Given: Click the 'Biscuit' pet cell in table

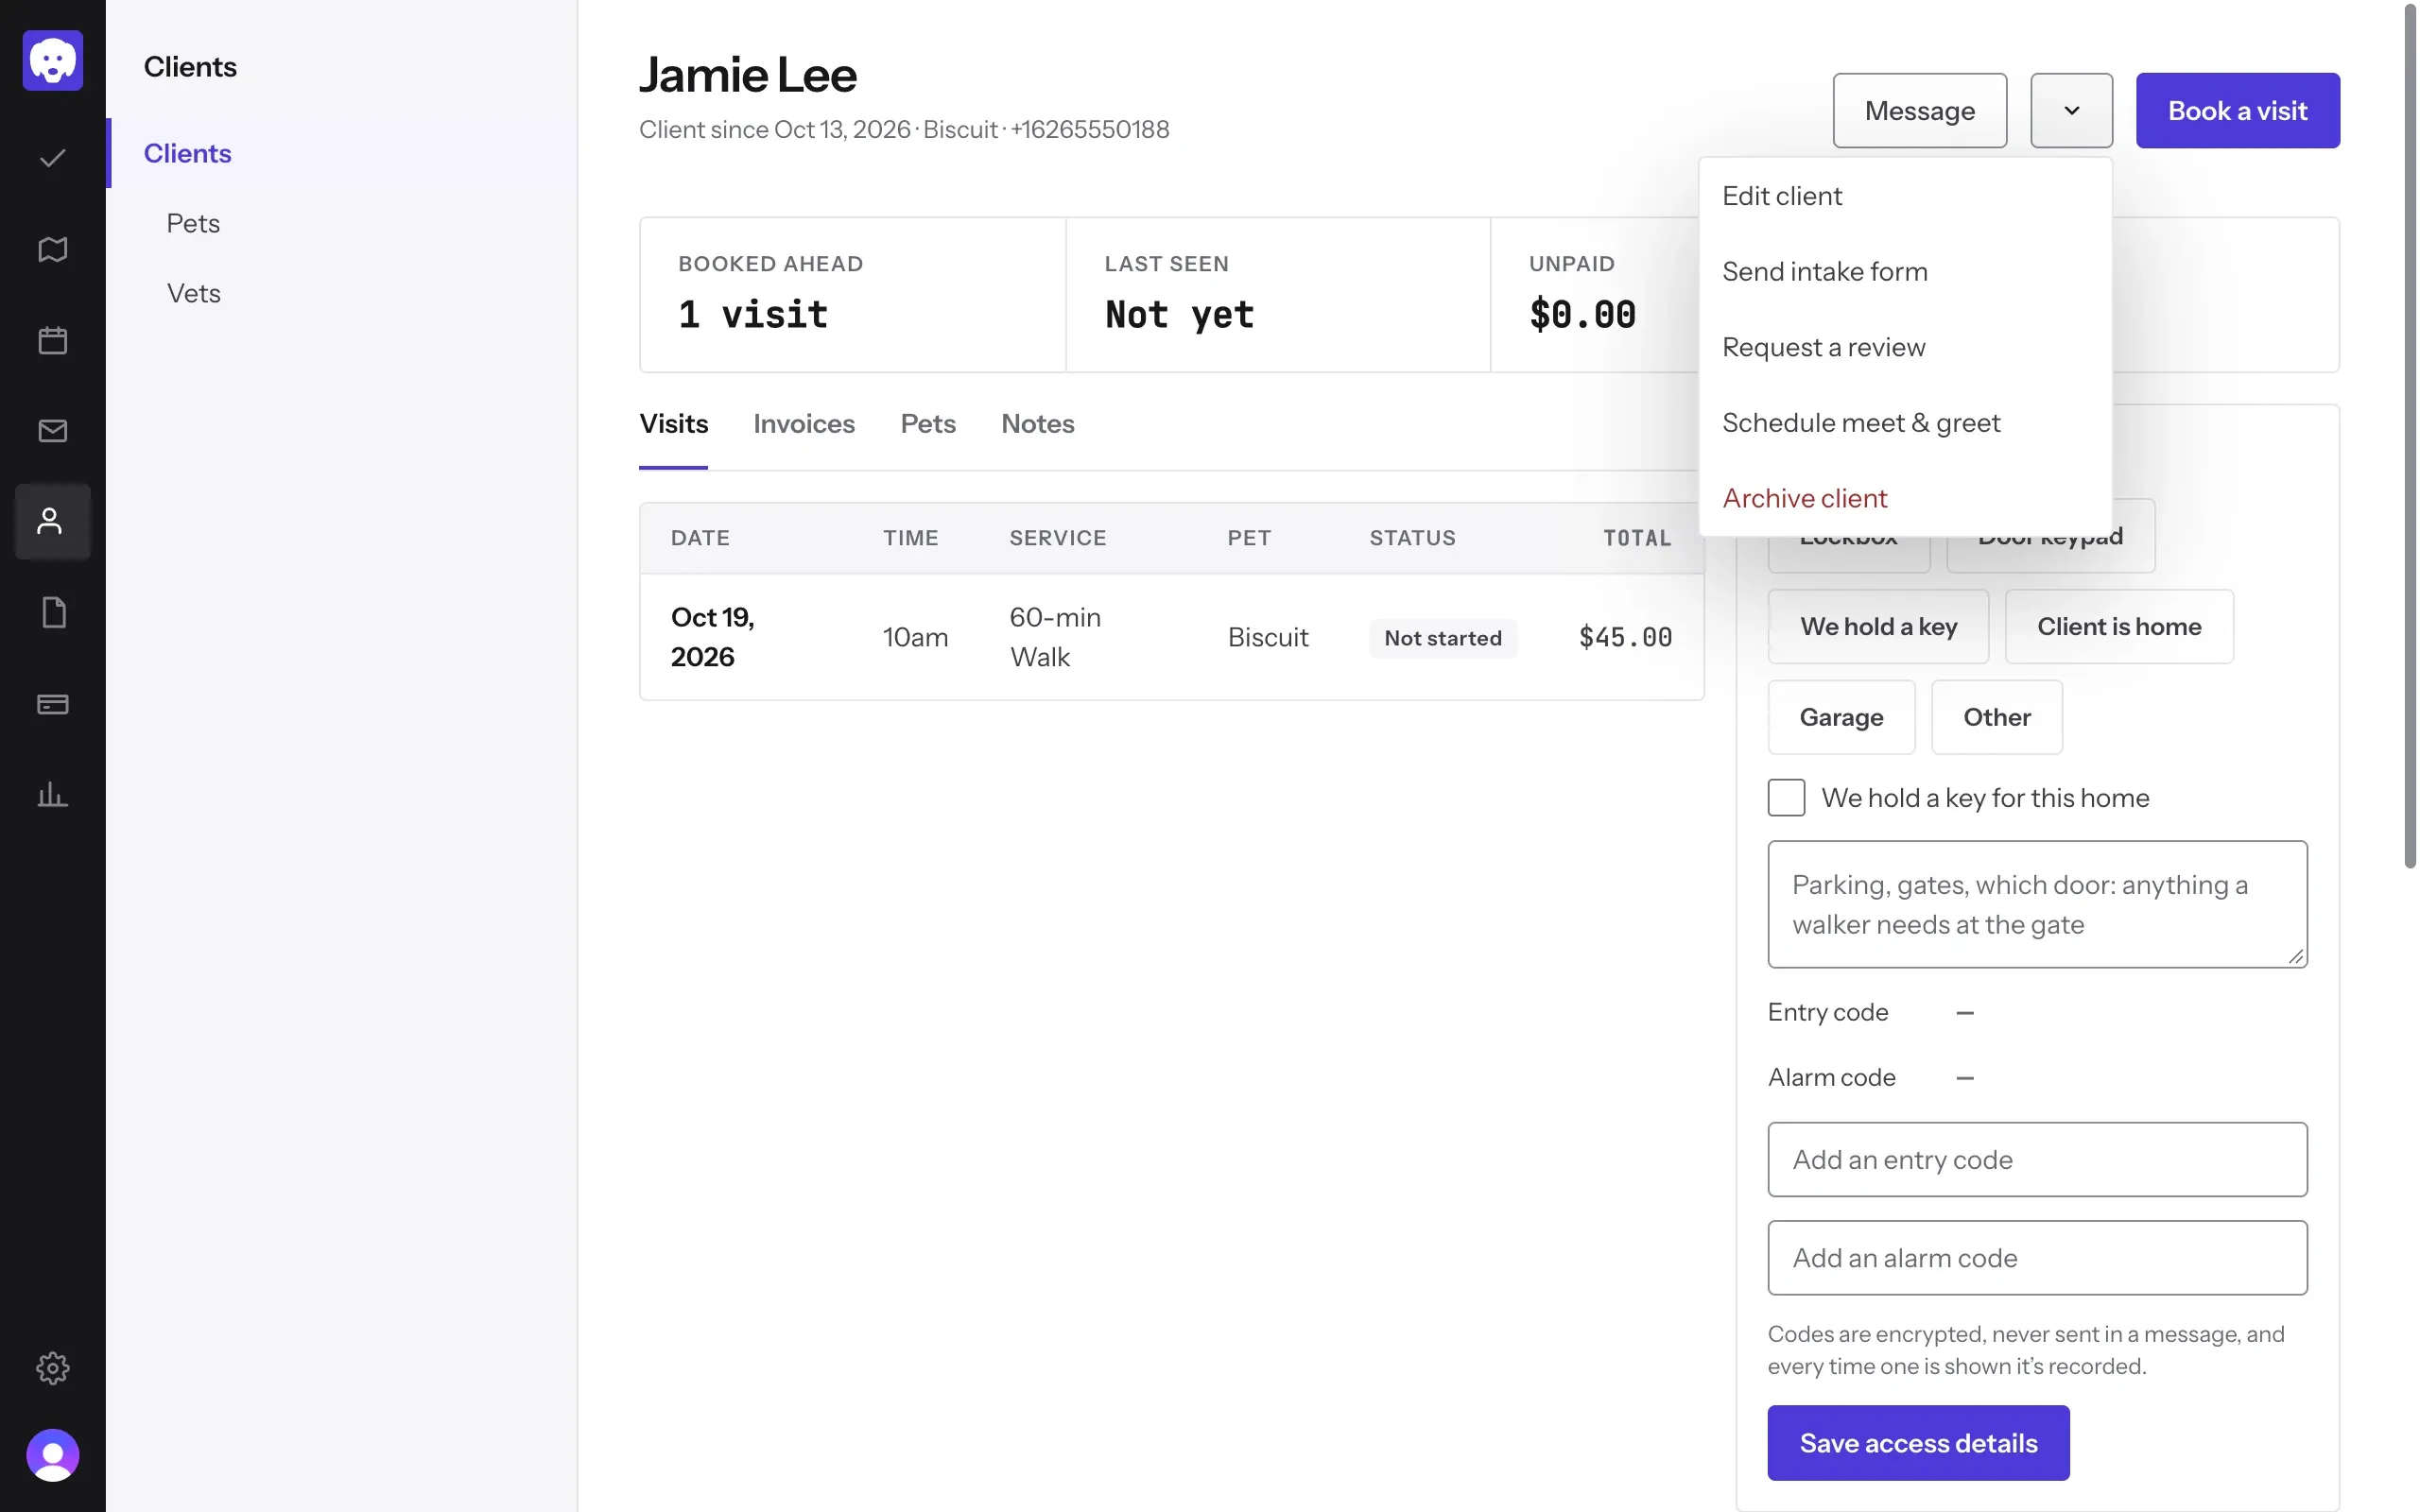Looking at the screenshot, I should click(x=1268, y=637).
